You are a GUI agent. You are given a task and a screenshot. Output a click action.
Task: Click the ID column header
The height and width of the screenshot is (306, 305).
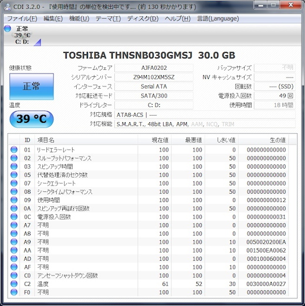pyautogui.click(x=27, y=140)
